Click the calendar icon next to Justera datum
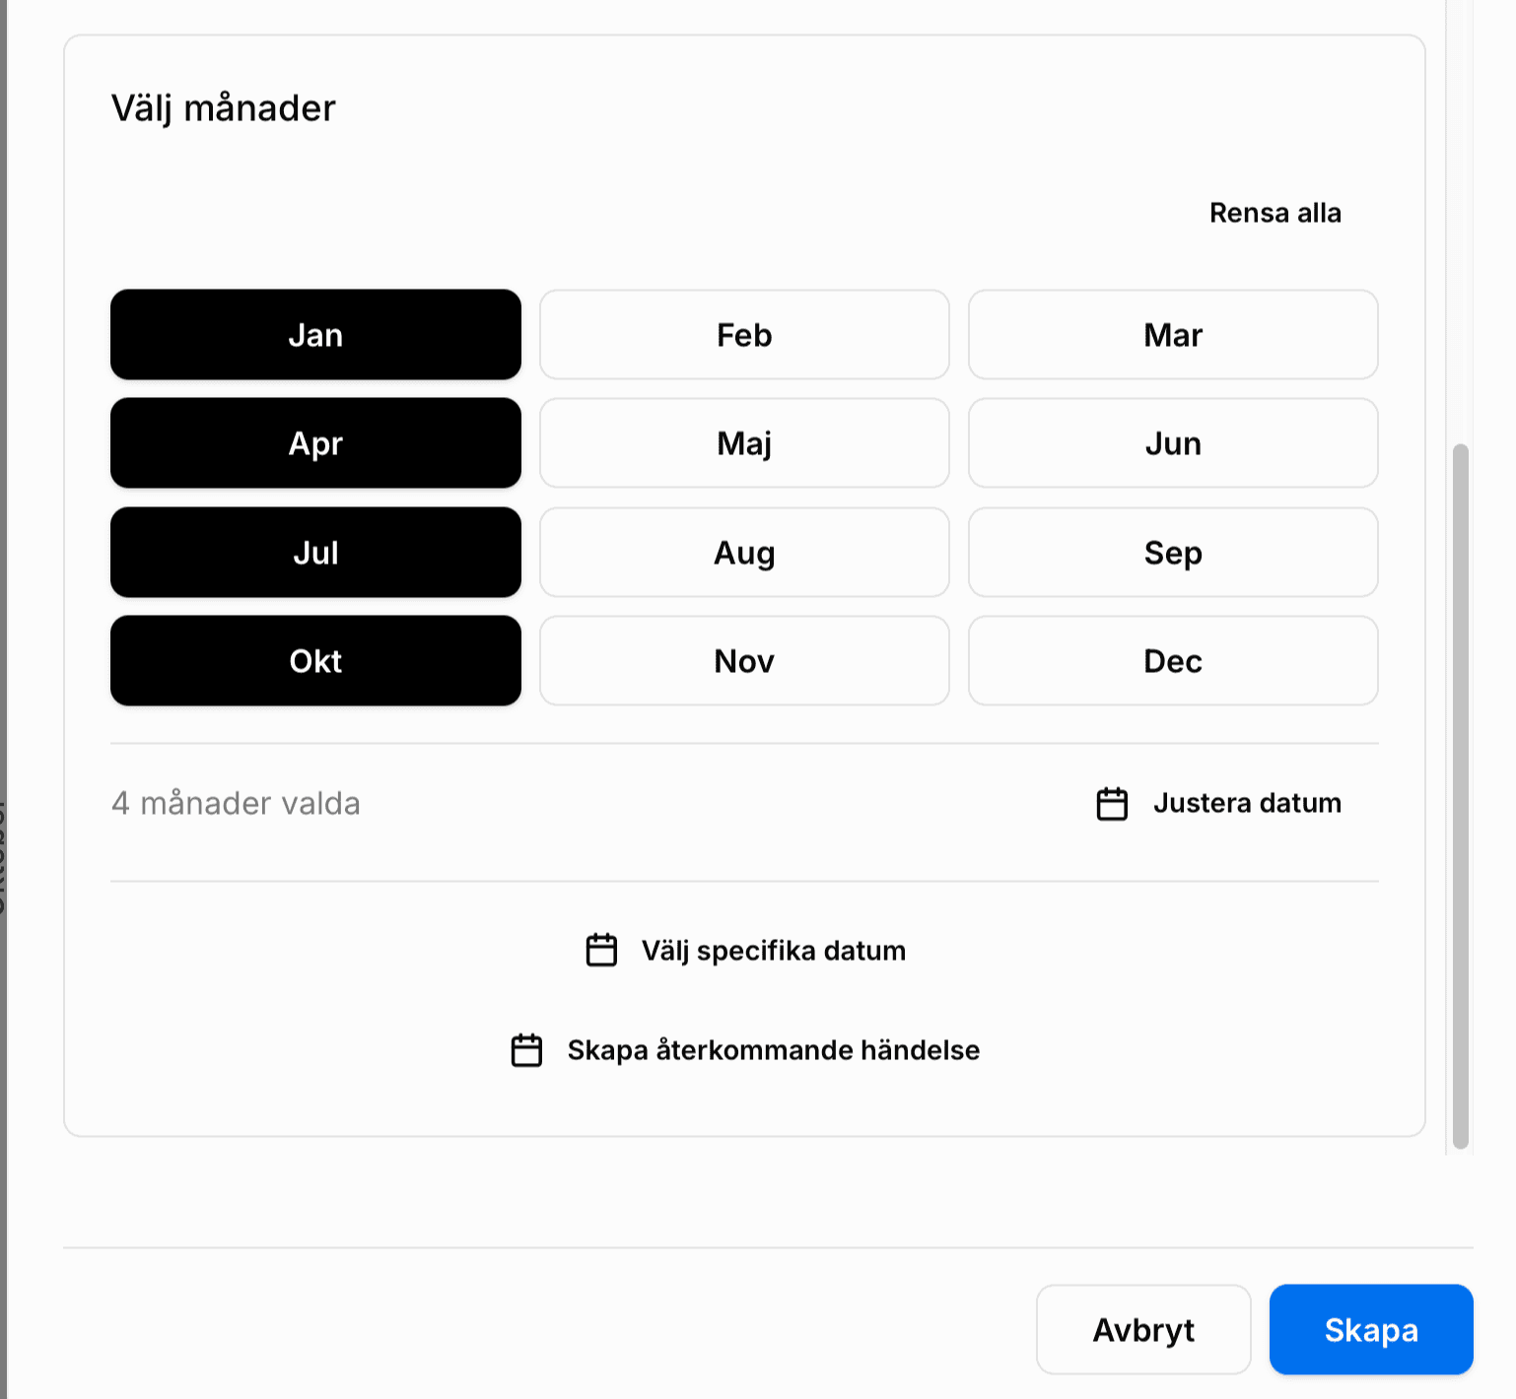This screenshot has width=1516, height=1399. (x=1112, y=803)
